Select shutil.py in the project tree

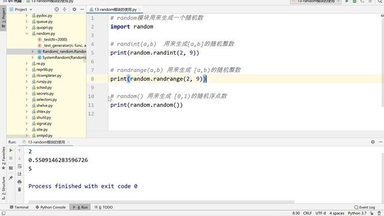point(44,118)
